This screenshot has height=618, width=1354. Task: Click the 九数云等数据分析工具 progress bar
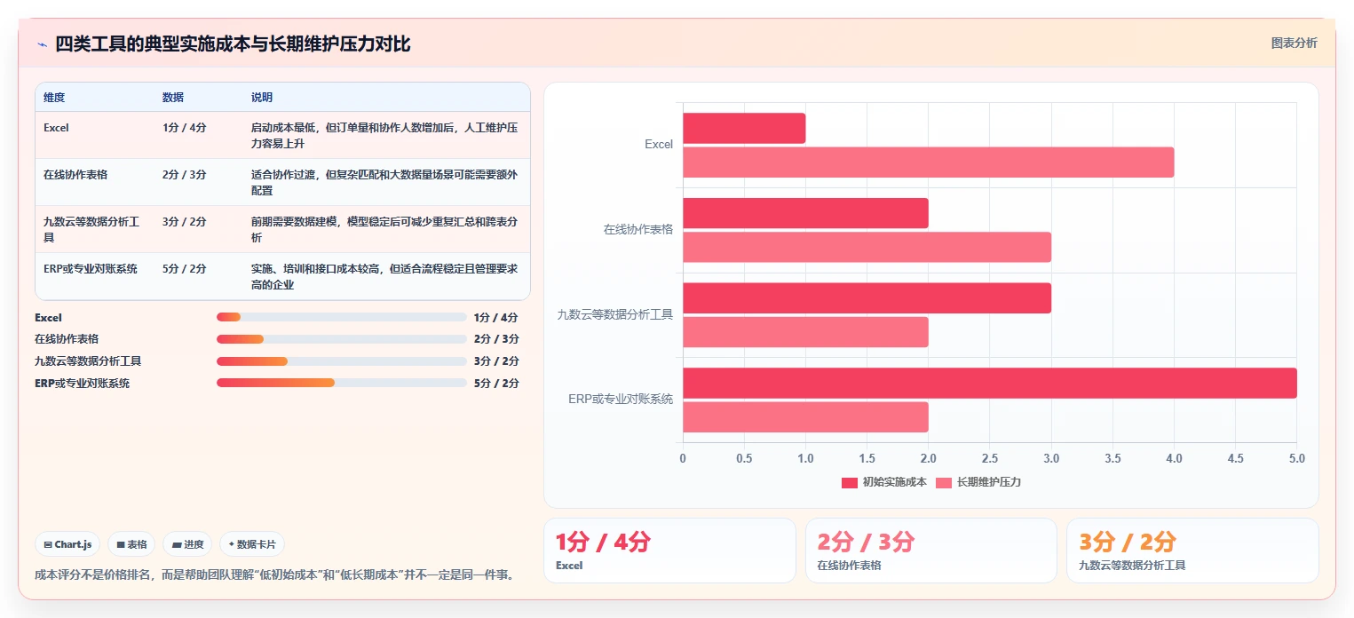[342, 361]
